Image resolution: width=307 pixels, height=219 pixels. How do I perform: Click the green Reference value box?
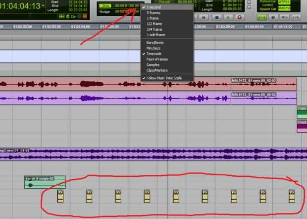(284, 2)
